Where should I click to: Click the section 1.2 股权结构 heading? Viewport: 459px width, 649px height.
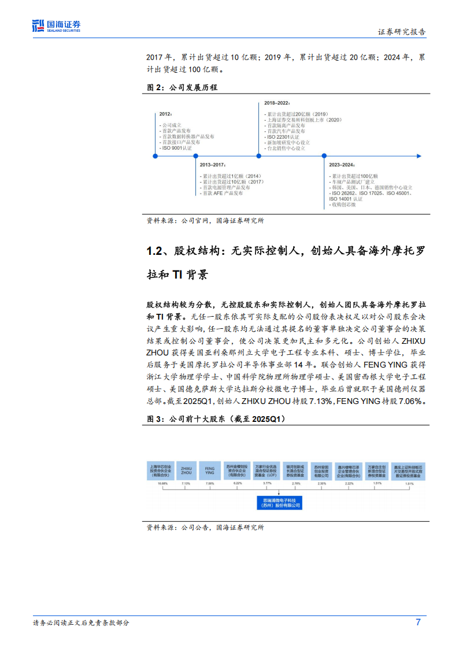286,262
